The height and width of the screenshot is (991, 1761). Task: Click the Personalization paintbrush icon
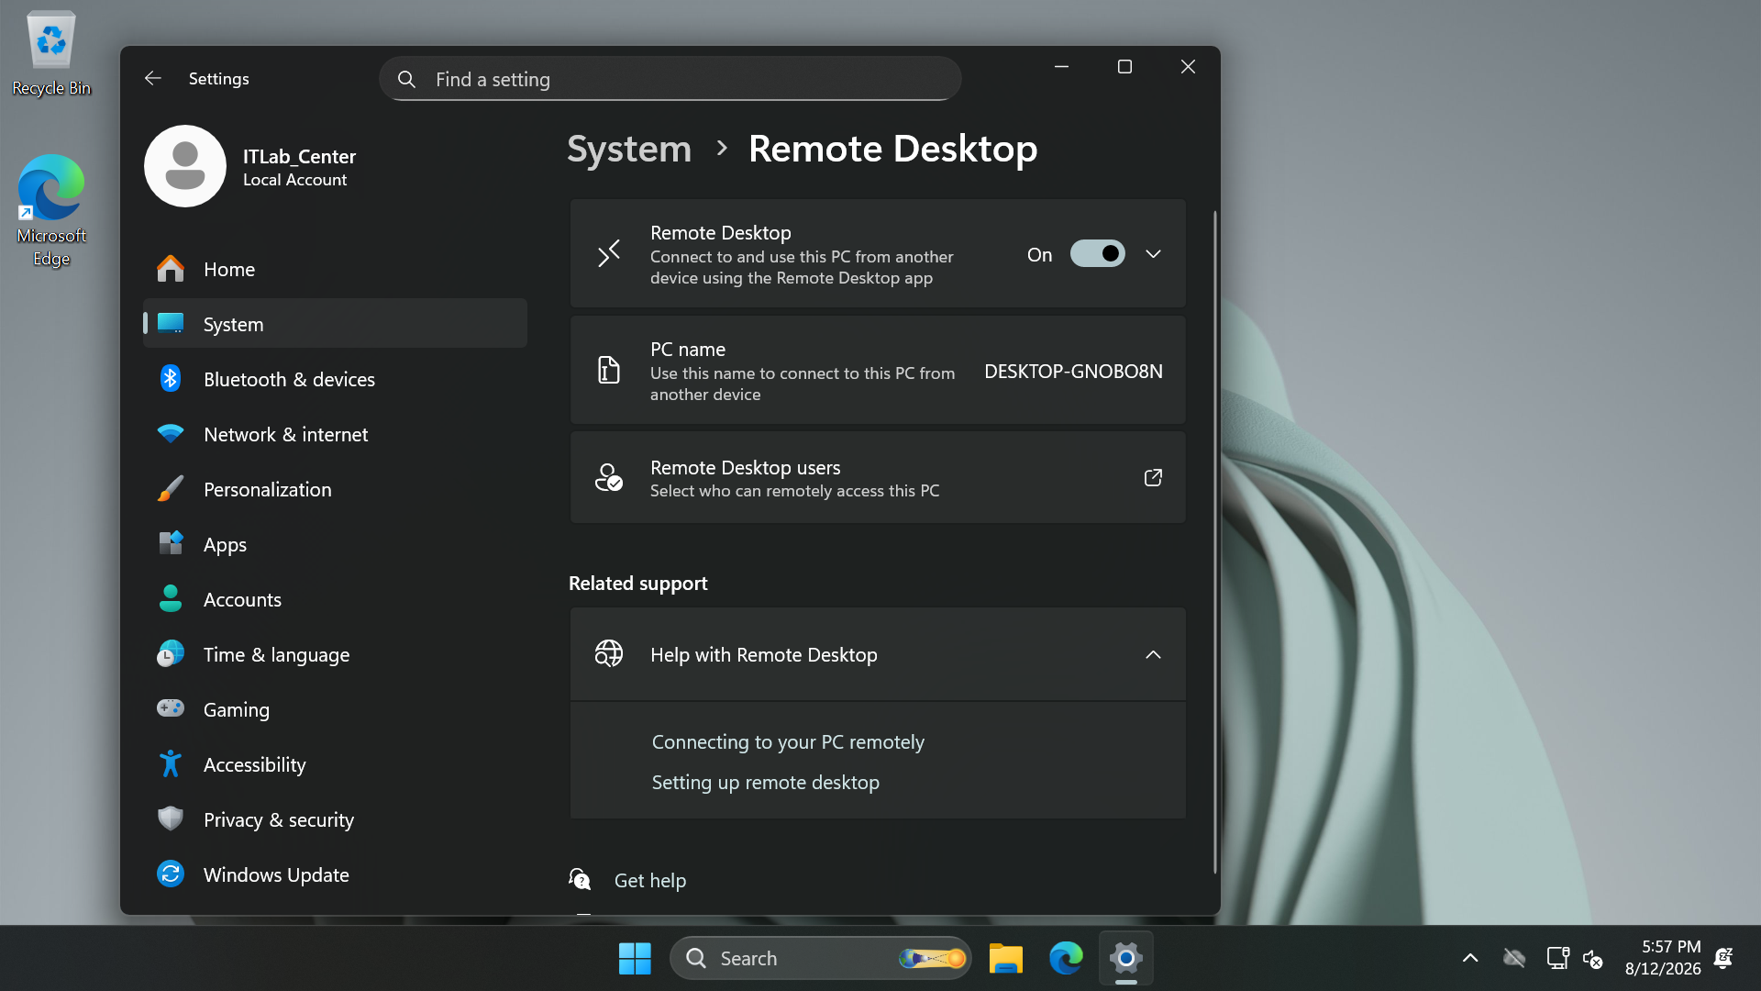click(x=171, y=489)
